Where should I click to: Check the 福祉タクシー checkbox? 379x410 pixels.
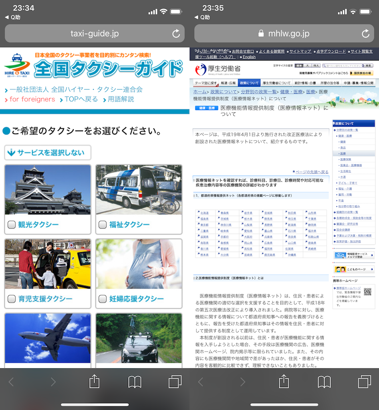tap(103, 225)
